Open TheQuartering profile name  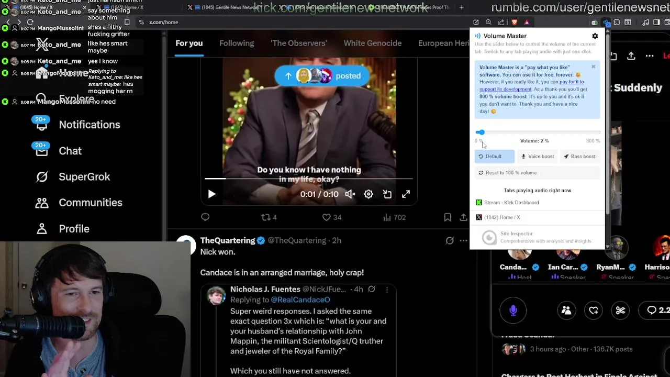point(228,240)
